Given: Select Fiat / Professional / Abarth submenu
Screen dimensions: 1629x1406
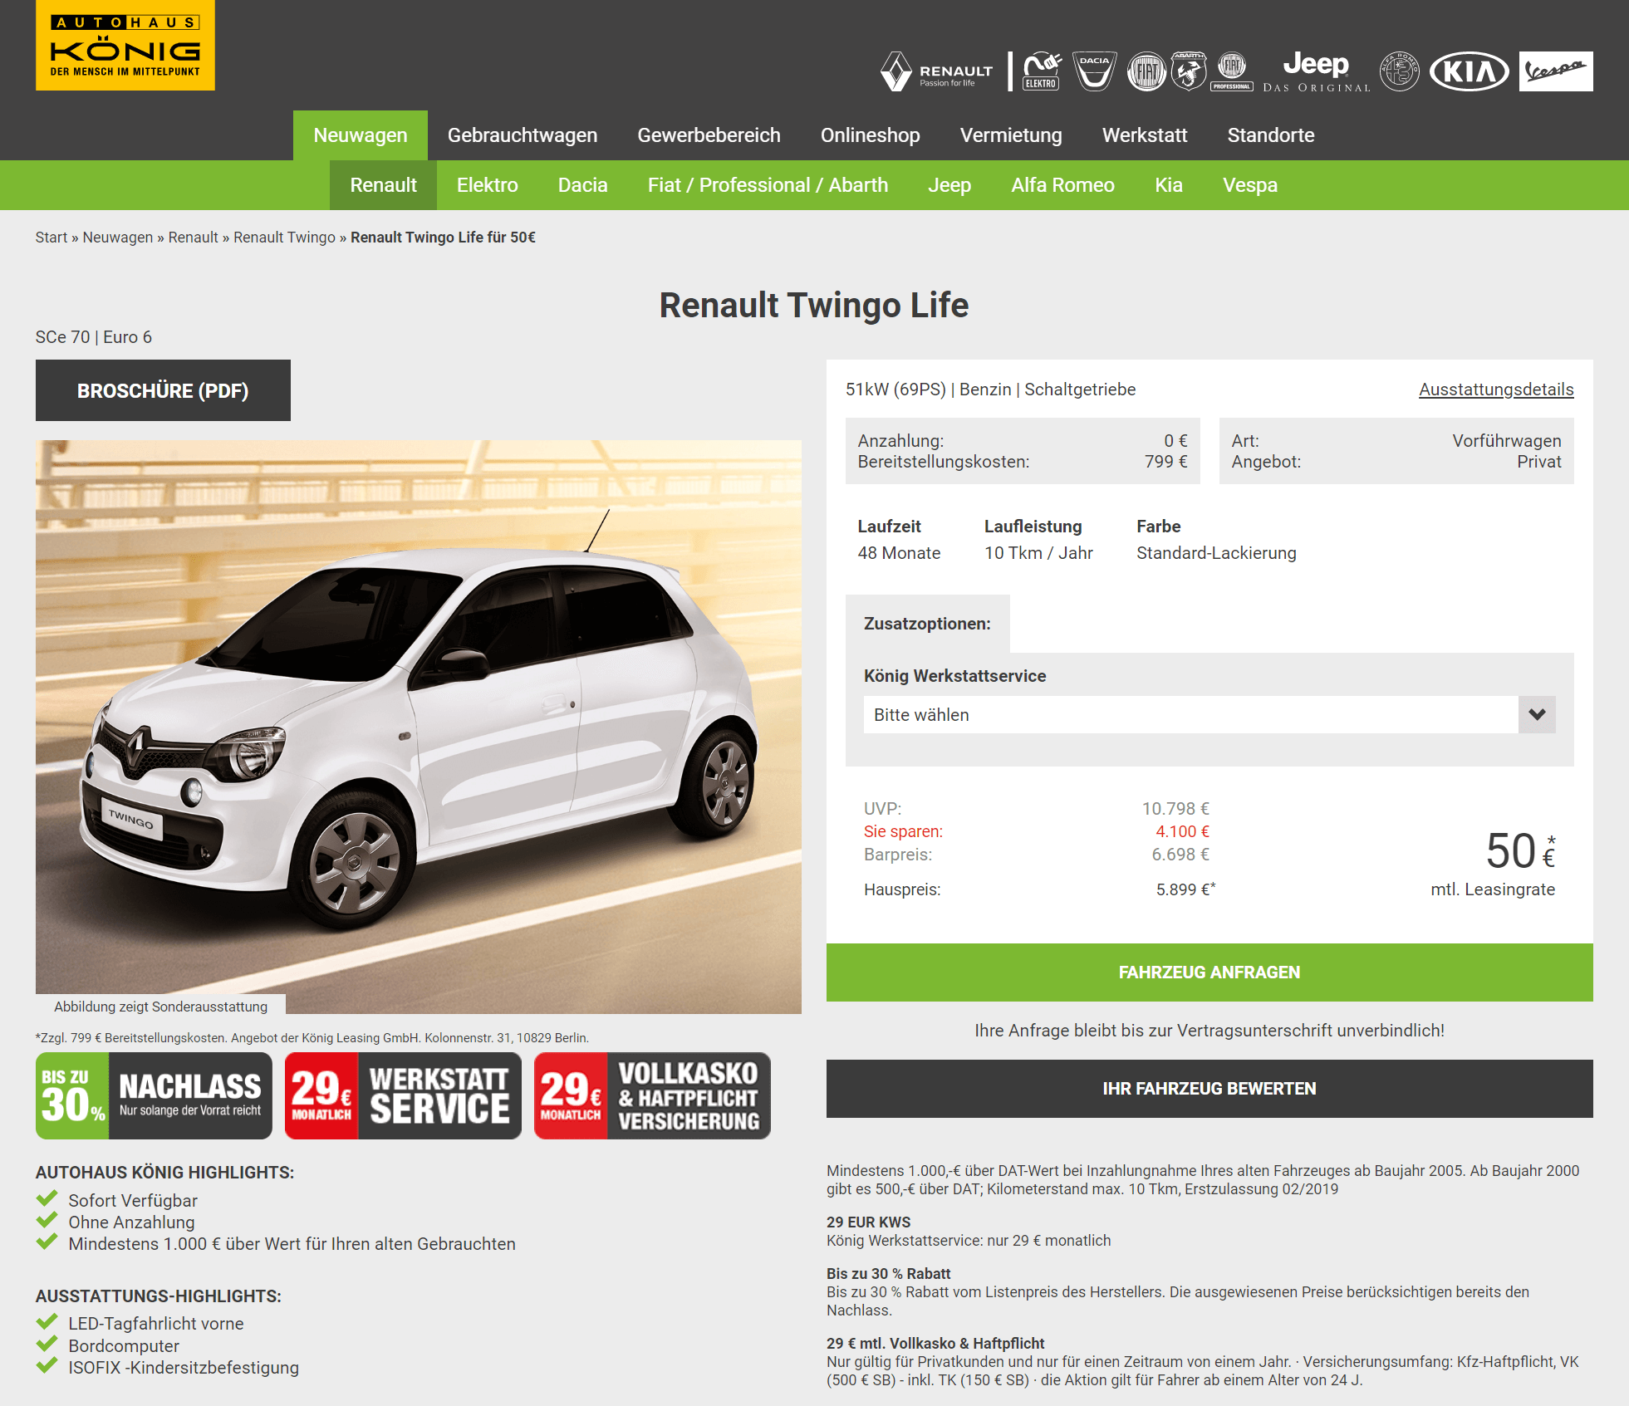Looking at the screenshot, I should (768, 185).
